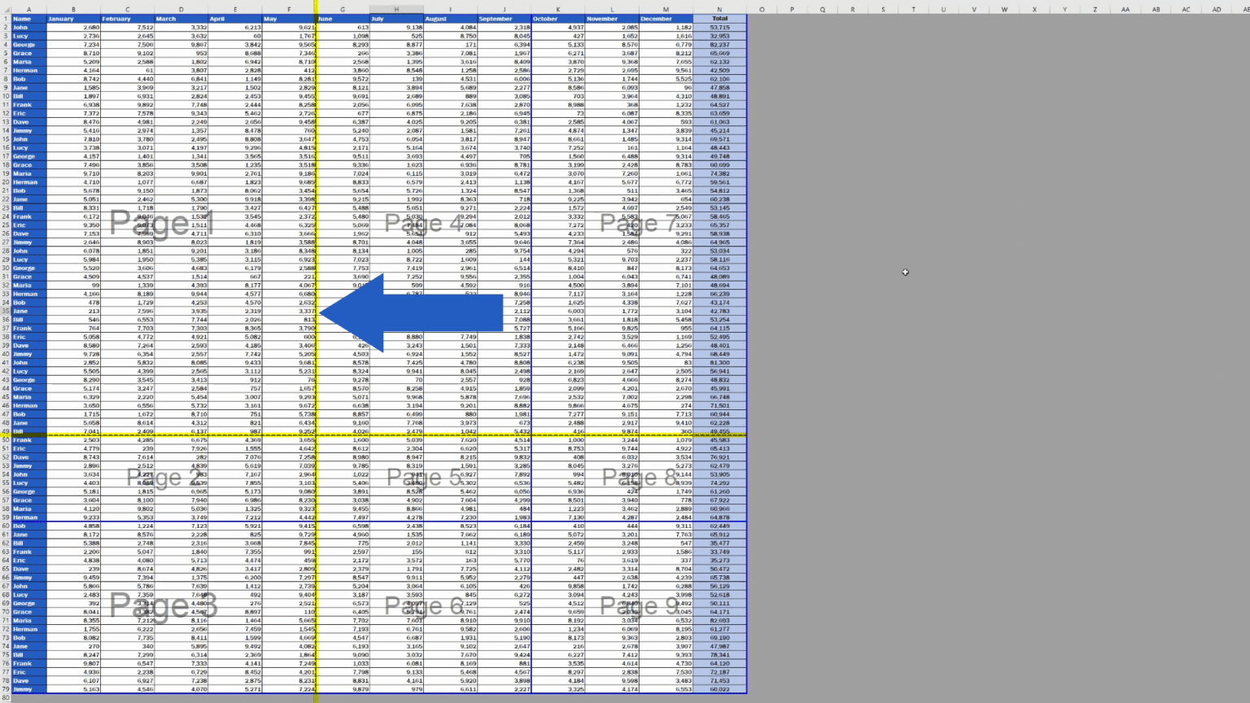
Task: Click the 'Name' header cell
Action: (28, 19)
